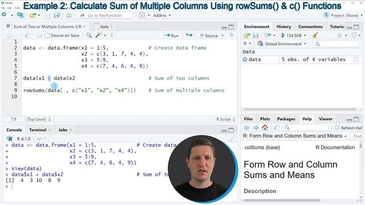Select the data tab in editor

(x=104, y=27)
